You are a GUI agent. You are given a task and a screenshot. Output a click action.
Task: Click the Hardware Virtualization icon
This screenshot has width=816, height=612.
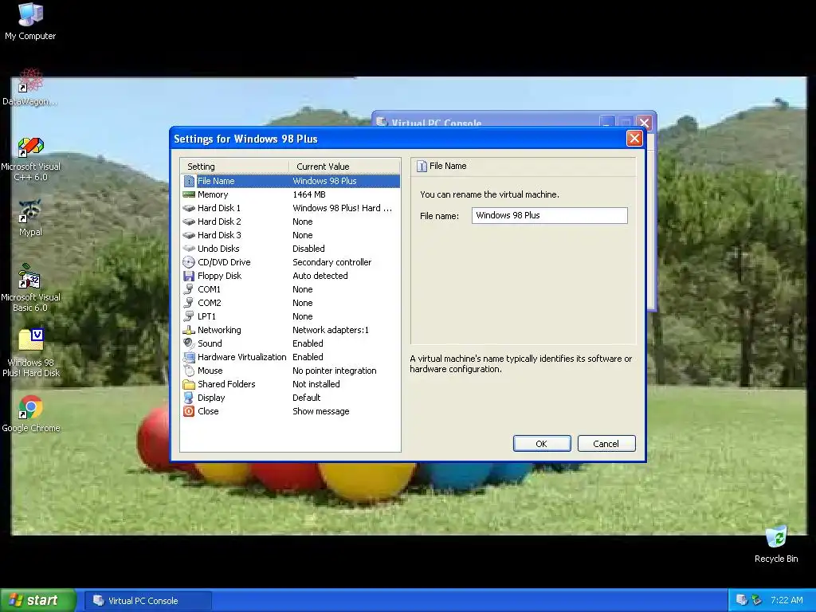click(x=189, y=357)
